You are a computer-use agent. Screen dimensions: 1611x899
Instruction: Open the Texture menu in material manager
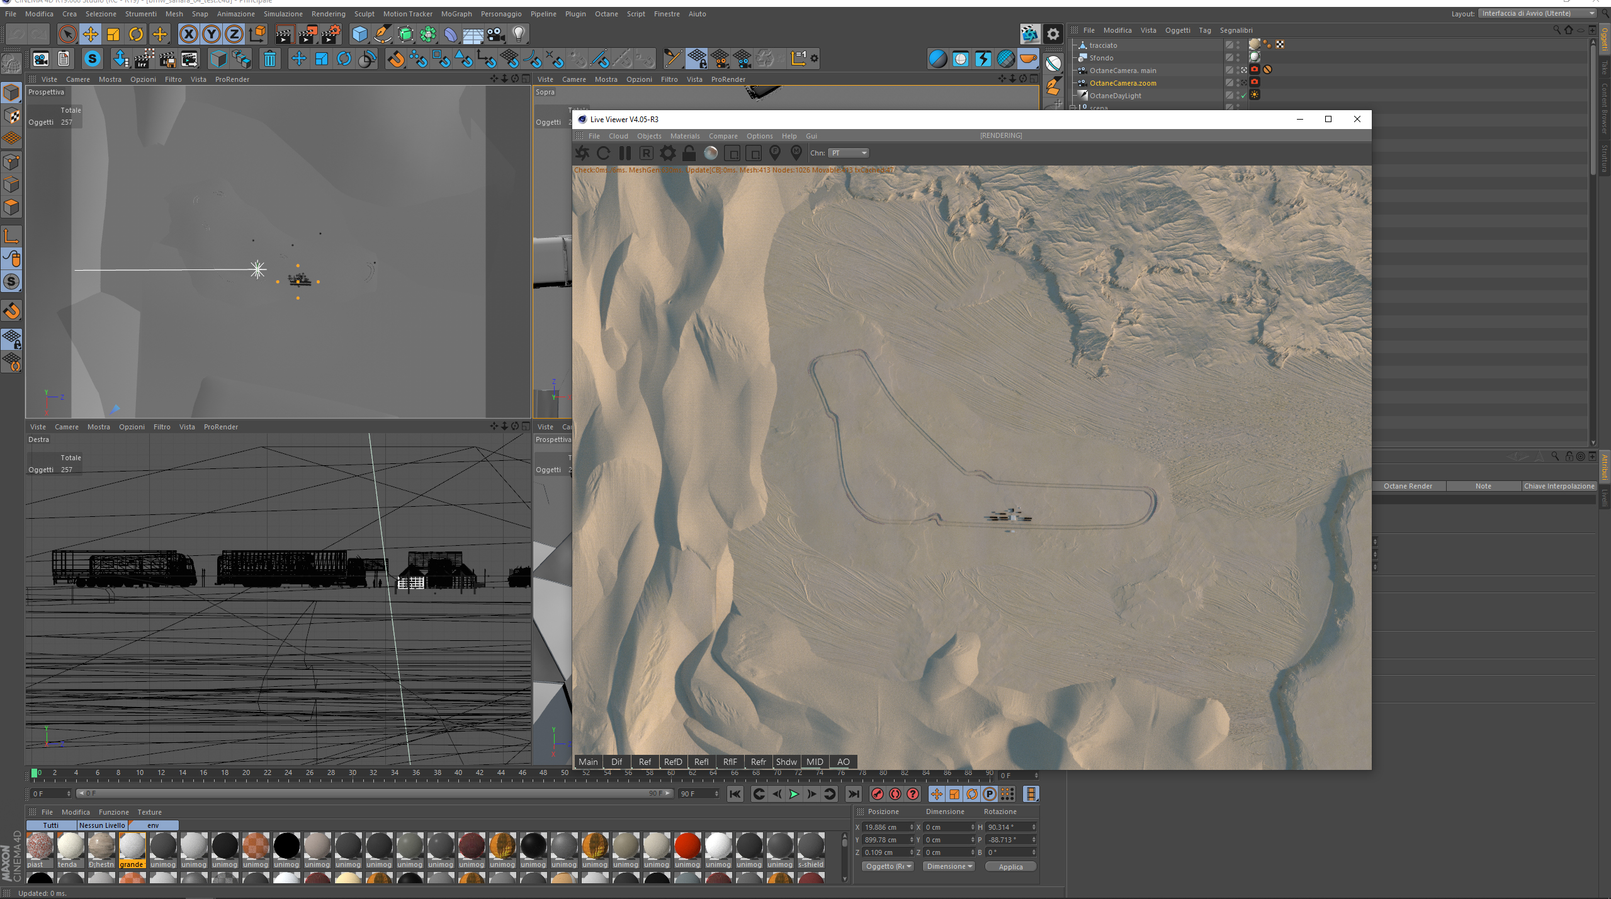click(150, 812)
